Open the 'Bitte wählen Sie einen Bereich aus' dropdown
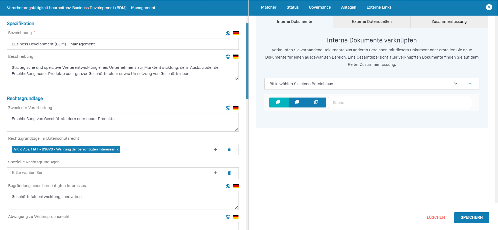 click(x=362, y=84)
